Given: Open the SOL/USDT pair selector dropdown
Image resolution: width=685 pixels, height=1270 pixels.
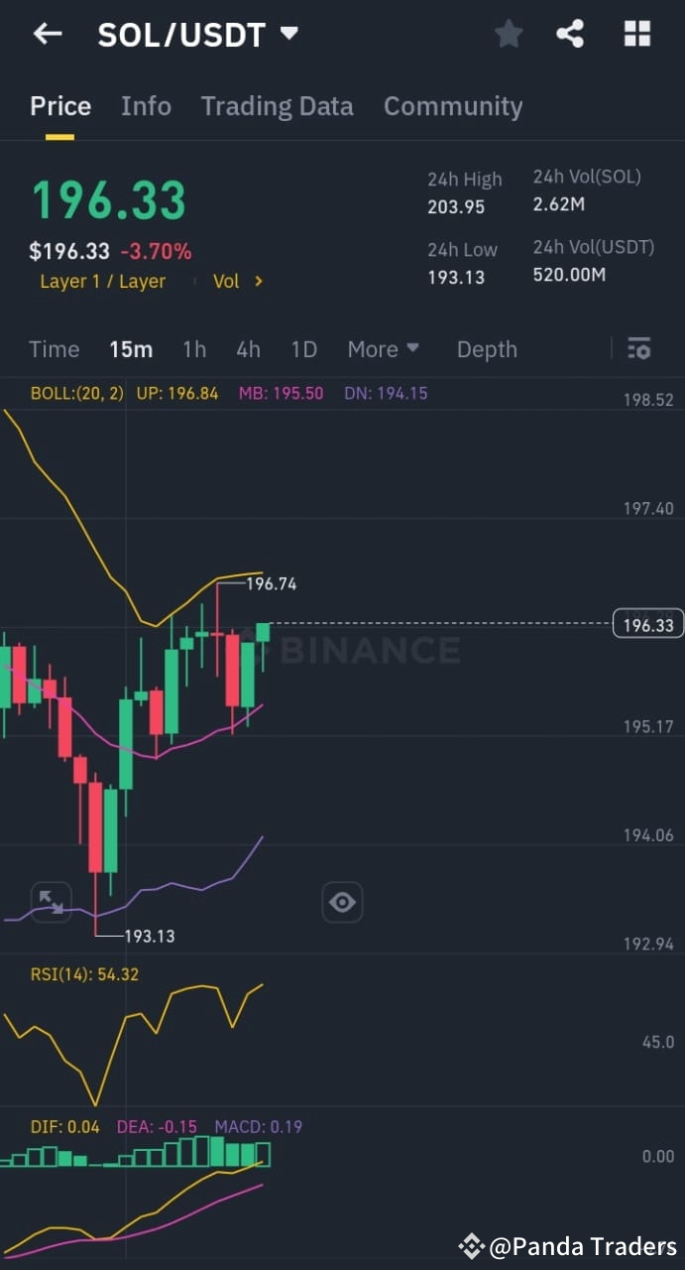Looking at the screenshot, I should point(287,33).
